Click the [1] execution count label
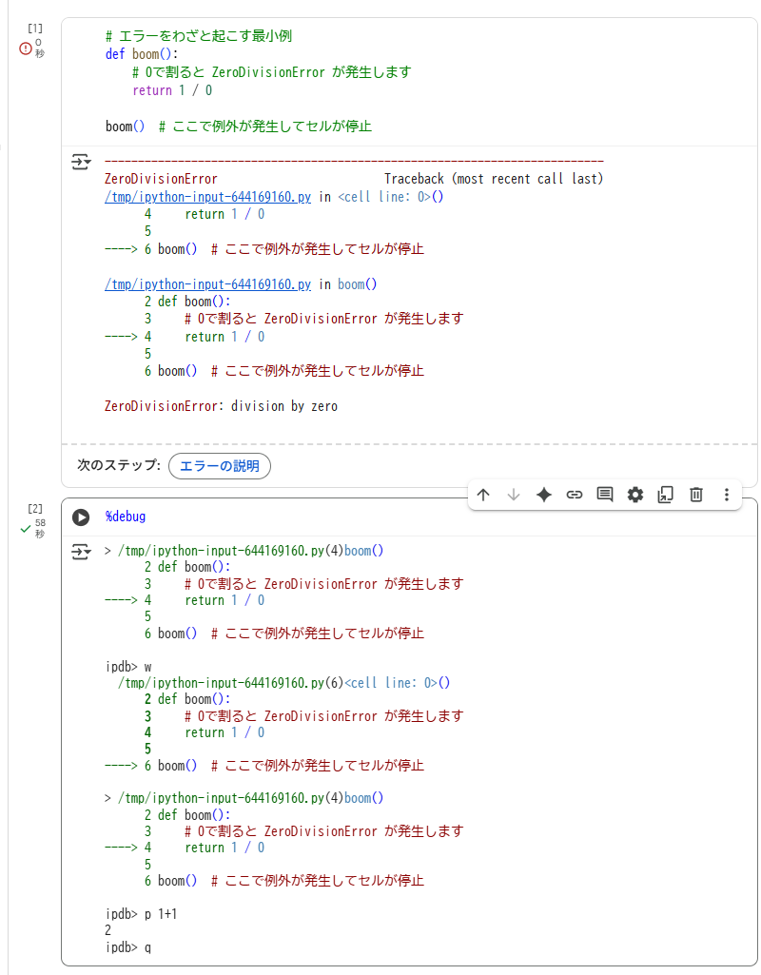 click(35, 29)
